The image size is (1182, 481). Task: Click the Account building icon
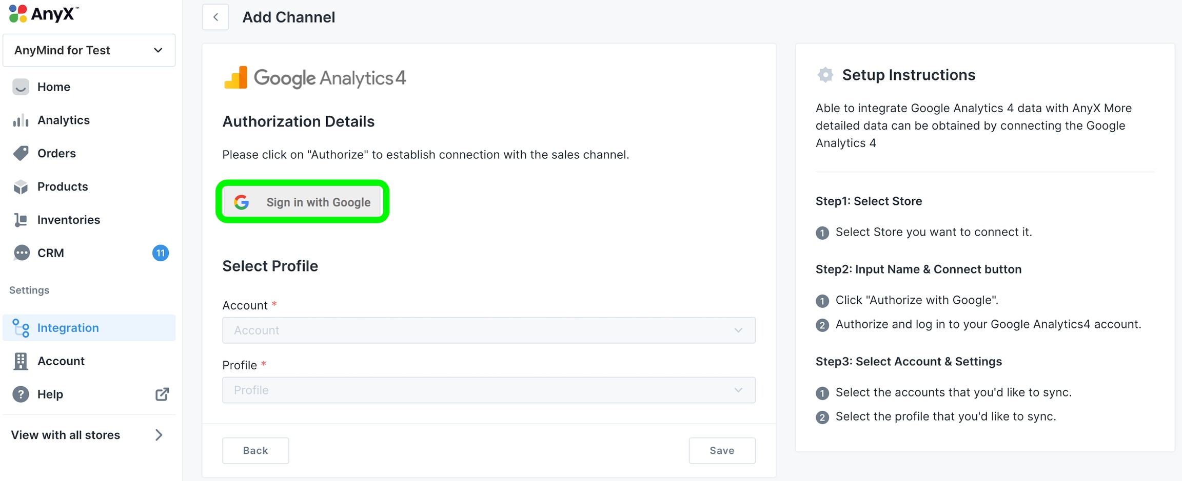(x=21, y=361)
